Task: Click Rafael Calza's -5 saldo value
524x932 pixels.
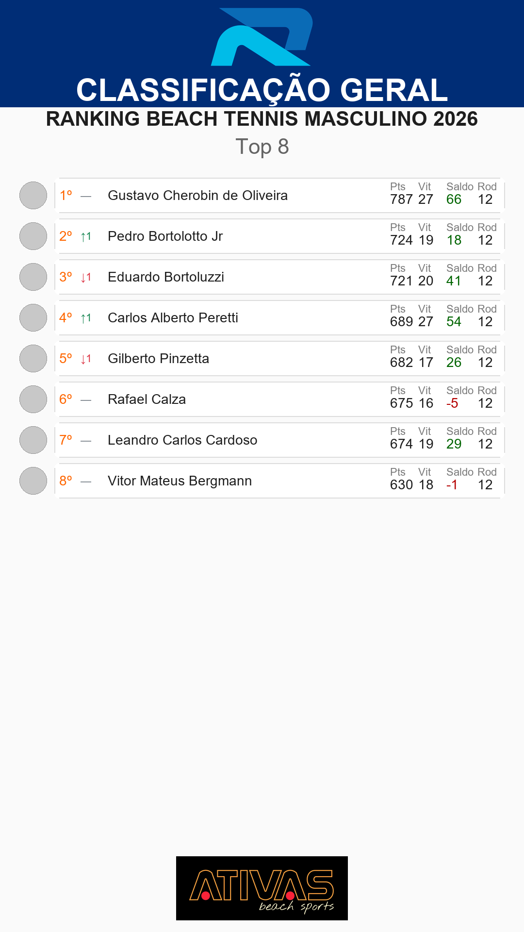Action: pos(452,403)
